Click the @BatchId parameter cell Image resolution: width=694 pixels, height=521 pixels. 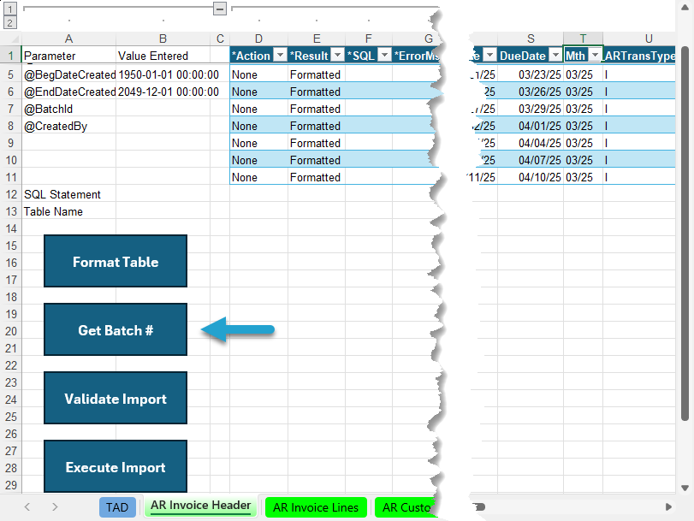pyautogui.click(x=69, y=109)
